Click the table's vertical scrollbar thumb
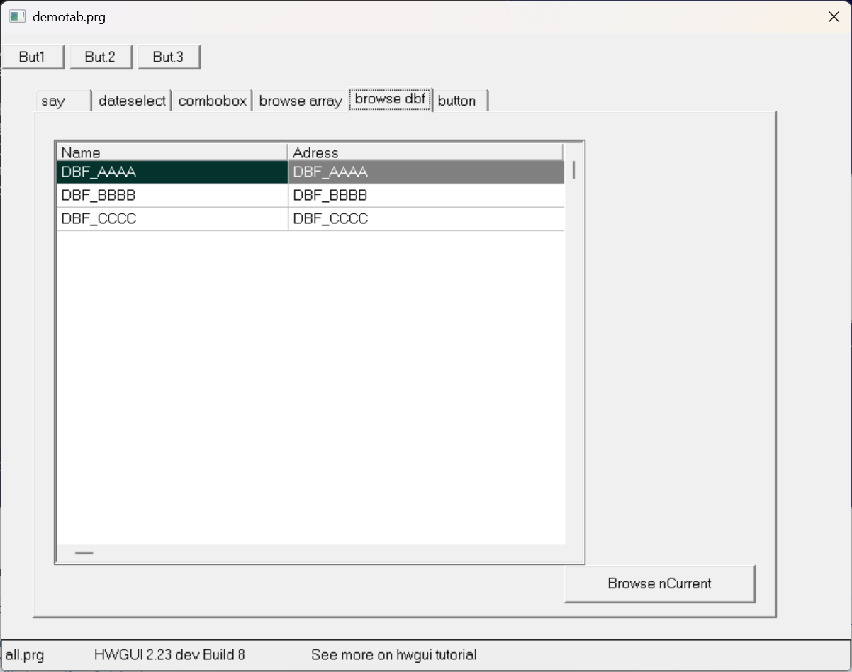Screen dimensions: 852x672 pyautogui.click(x=574, y=170)
